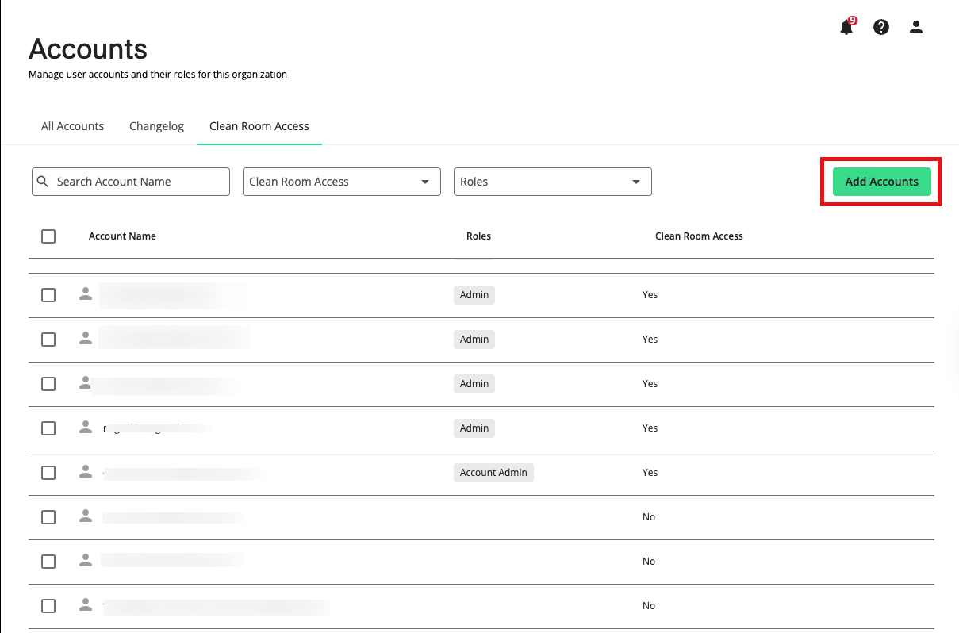Click the person icon in the last visible row
The image size is (959, 633).
point(86,604)
